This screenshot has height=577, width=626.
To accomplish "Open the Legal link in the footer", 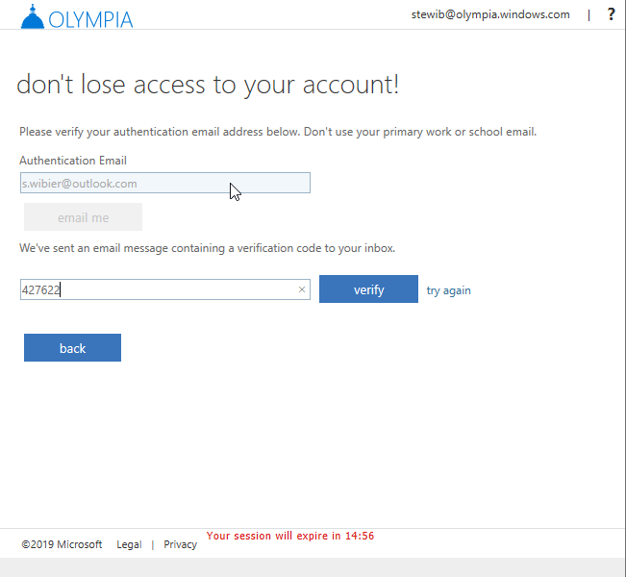I will 129,544.
